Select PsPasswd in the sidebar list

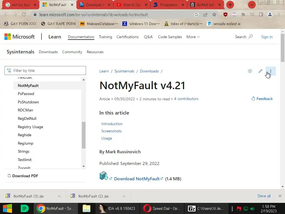click(x=26, y=94)
